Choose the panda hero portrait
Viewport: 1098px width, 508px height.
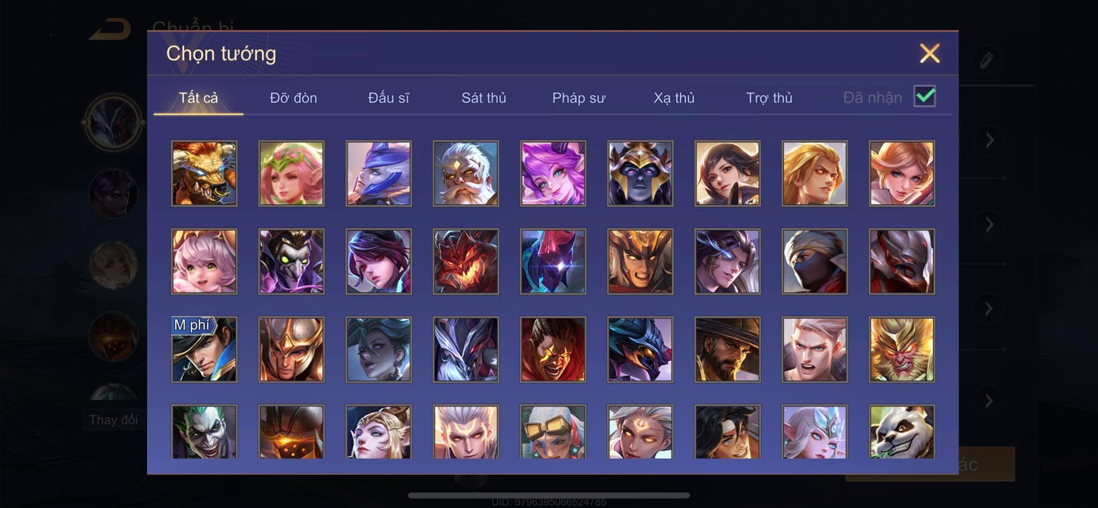(902, 432)
